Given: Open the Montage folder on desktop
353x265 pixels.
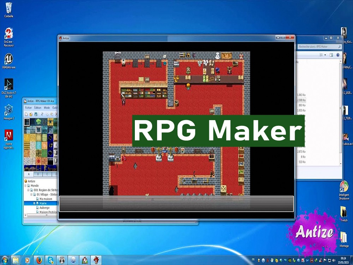Looking at the screenshot, I should click(344, 240).
